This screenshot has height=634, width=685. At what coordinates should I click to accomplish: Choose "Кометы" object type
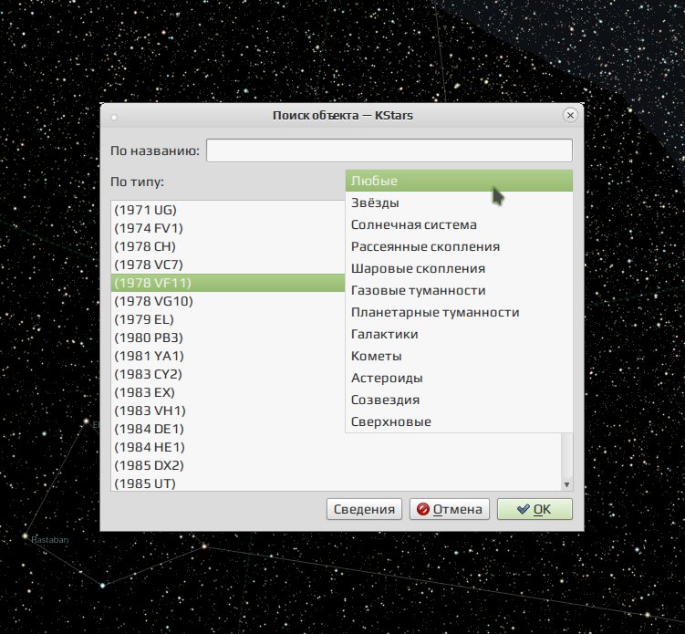click(x=459, y=356)
